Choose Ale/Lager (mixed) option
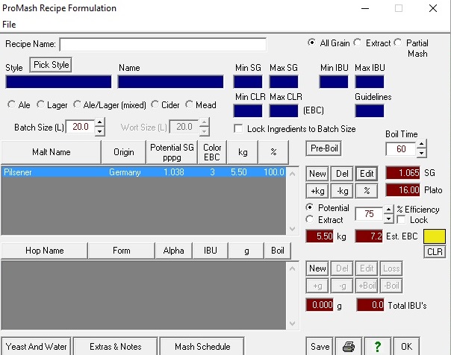451x355 pixels. point(77,104)
